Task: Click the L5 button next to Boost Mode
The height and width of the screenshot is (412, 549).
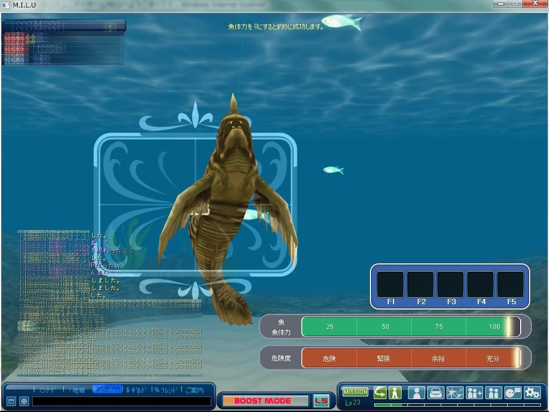Action: click(321, 401)
